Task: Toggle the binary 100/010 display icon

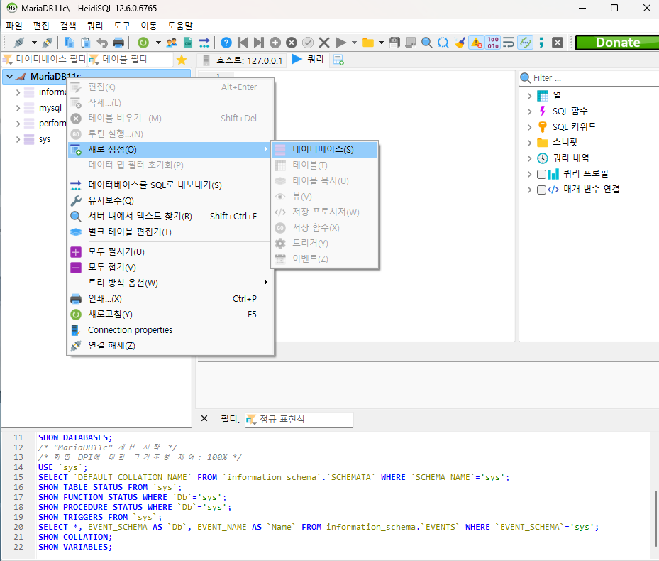Action: point(492,43)
